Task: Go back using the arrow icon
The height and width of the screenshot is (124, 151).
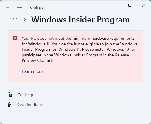Action: (8, 7)
